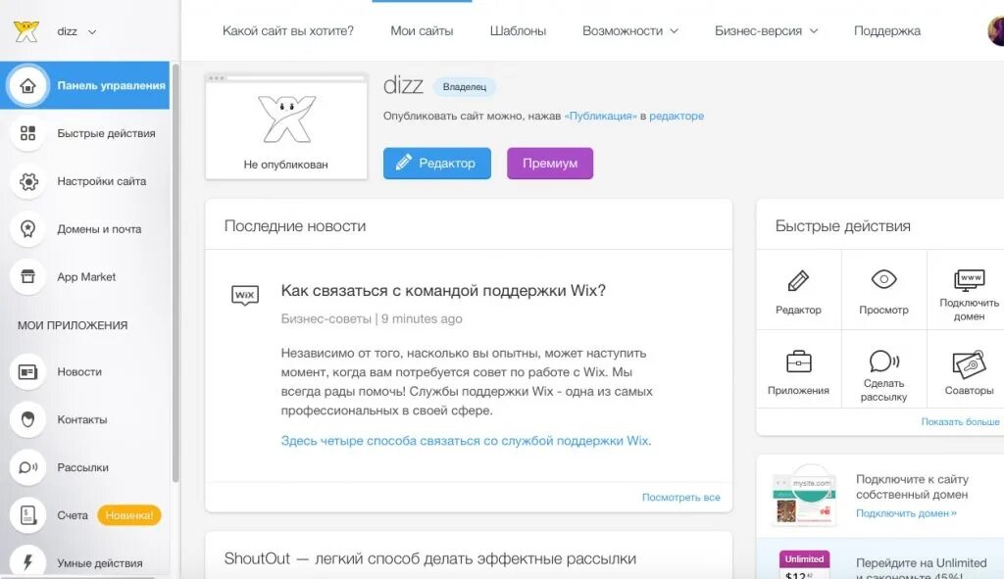Open Контакты in the sidebar
This screenshot has height=579, width=1004.
(x=26, y=419)
